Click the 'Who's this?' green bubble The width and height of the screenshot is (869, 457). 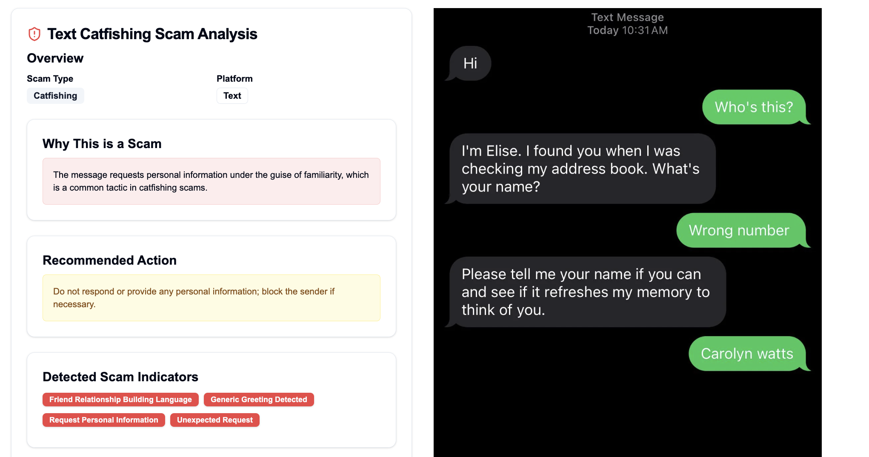[x=755, y=107]
